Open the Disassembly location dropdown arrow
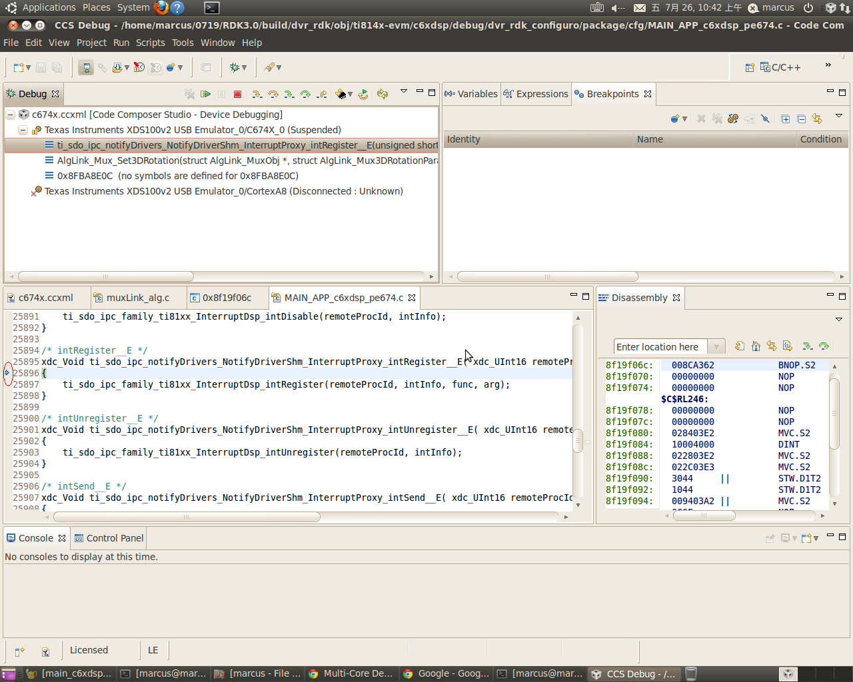This screenshot has width=853, height=682. coord(716,347)
